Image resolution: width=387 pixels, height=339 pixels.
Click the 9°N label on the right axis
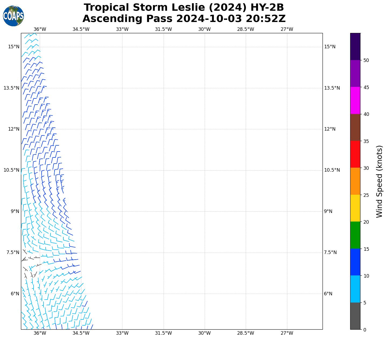(328, 211)
